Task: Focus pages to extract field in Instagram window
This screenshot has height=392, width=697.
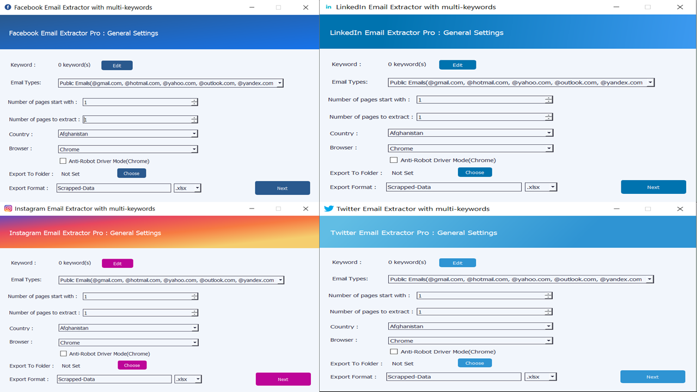Action: pos(140,313)
